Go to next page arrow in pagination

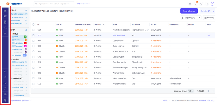tap(213, 91)
